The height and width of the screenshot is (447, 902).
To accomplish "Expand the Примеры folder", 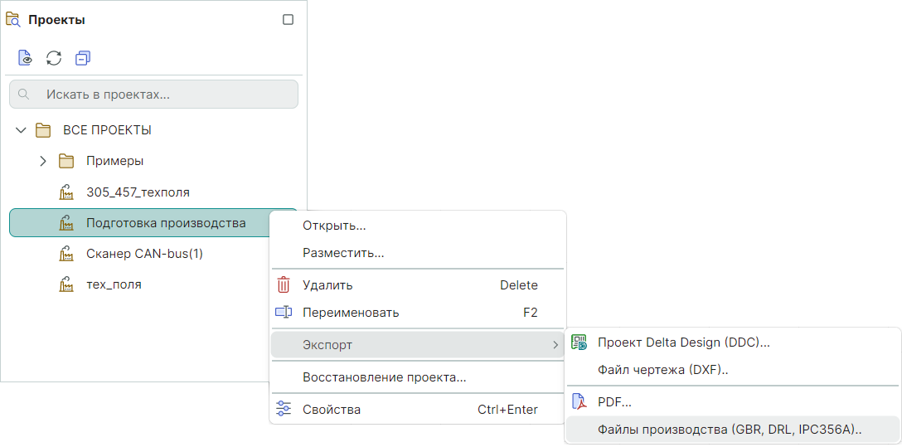I will pos(44,161).
